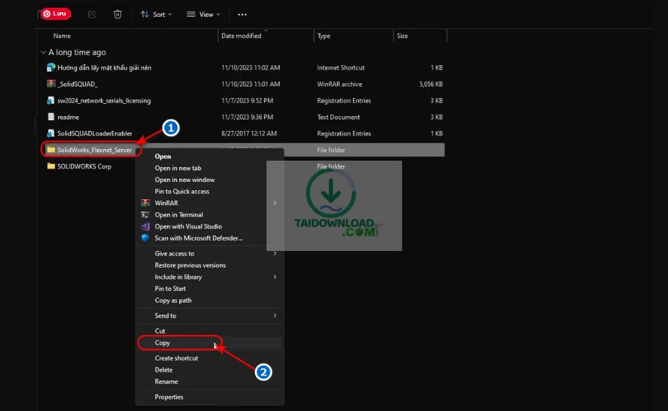
Task: Click the Pinterest Lưu save button
Action: click(x=55, y=13)
